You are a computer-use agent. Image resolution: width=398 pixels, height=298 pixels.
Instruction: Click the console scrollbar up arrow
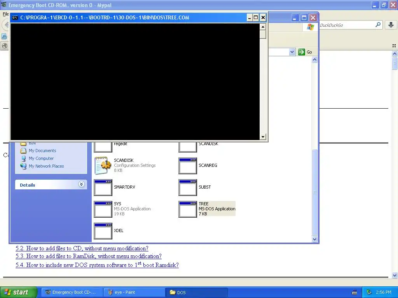[263, 27]
